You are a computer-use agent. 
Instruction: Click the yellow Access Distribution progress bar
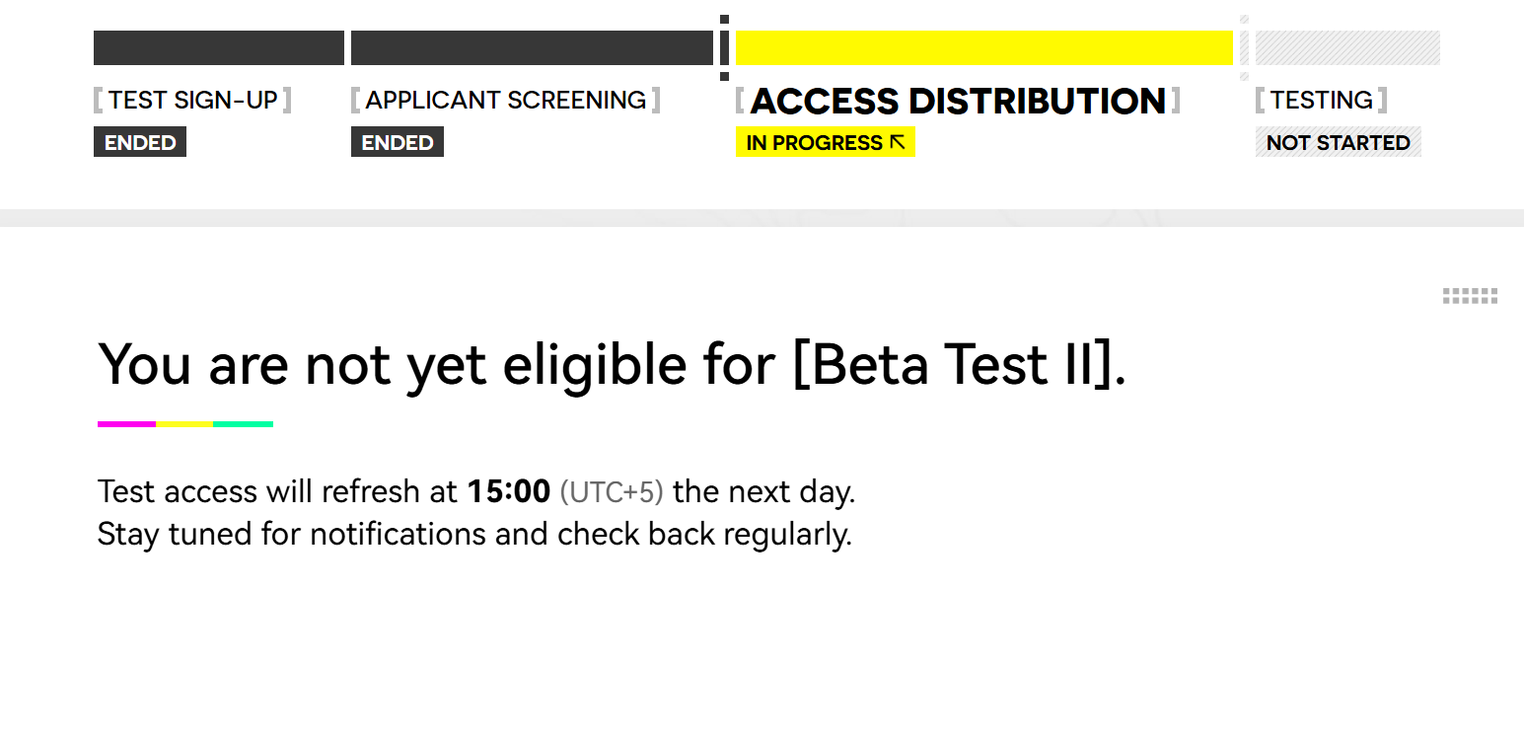[983, 47]
